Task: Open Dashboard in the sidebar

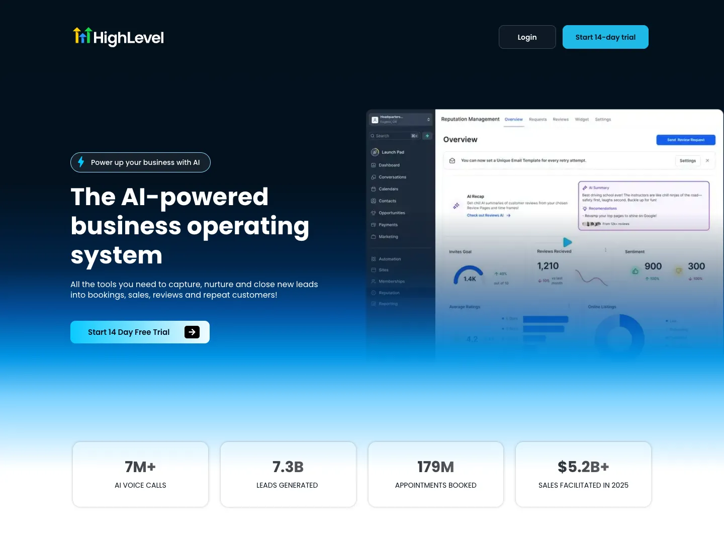Action: pos(386,165)
